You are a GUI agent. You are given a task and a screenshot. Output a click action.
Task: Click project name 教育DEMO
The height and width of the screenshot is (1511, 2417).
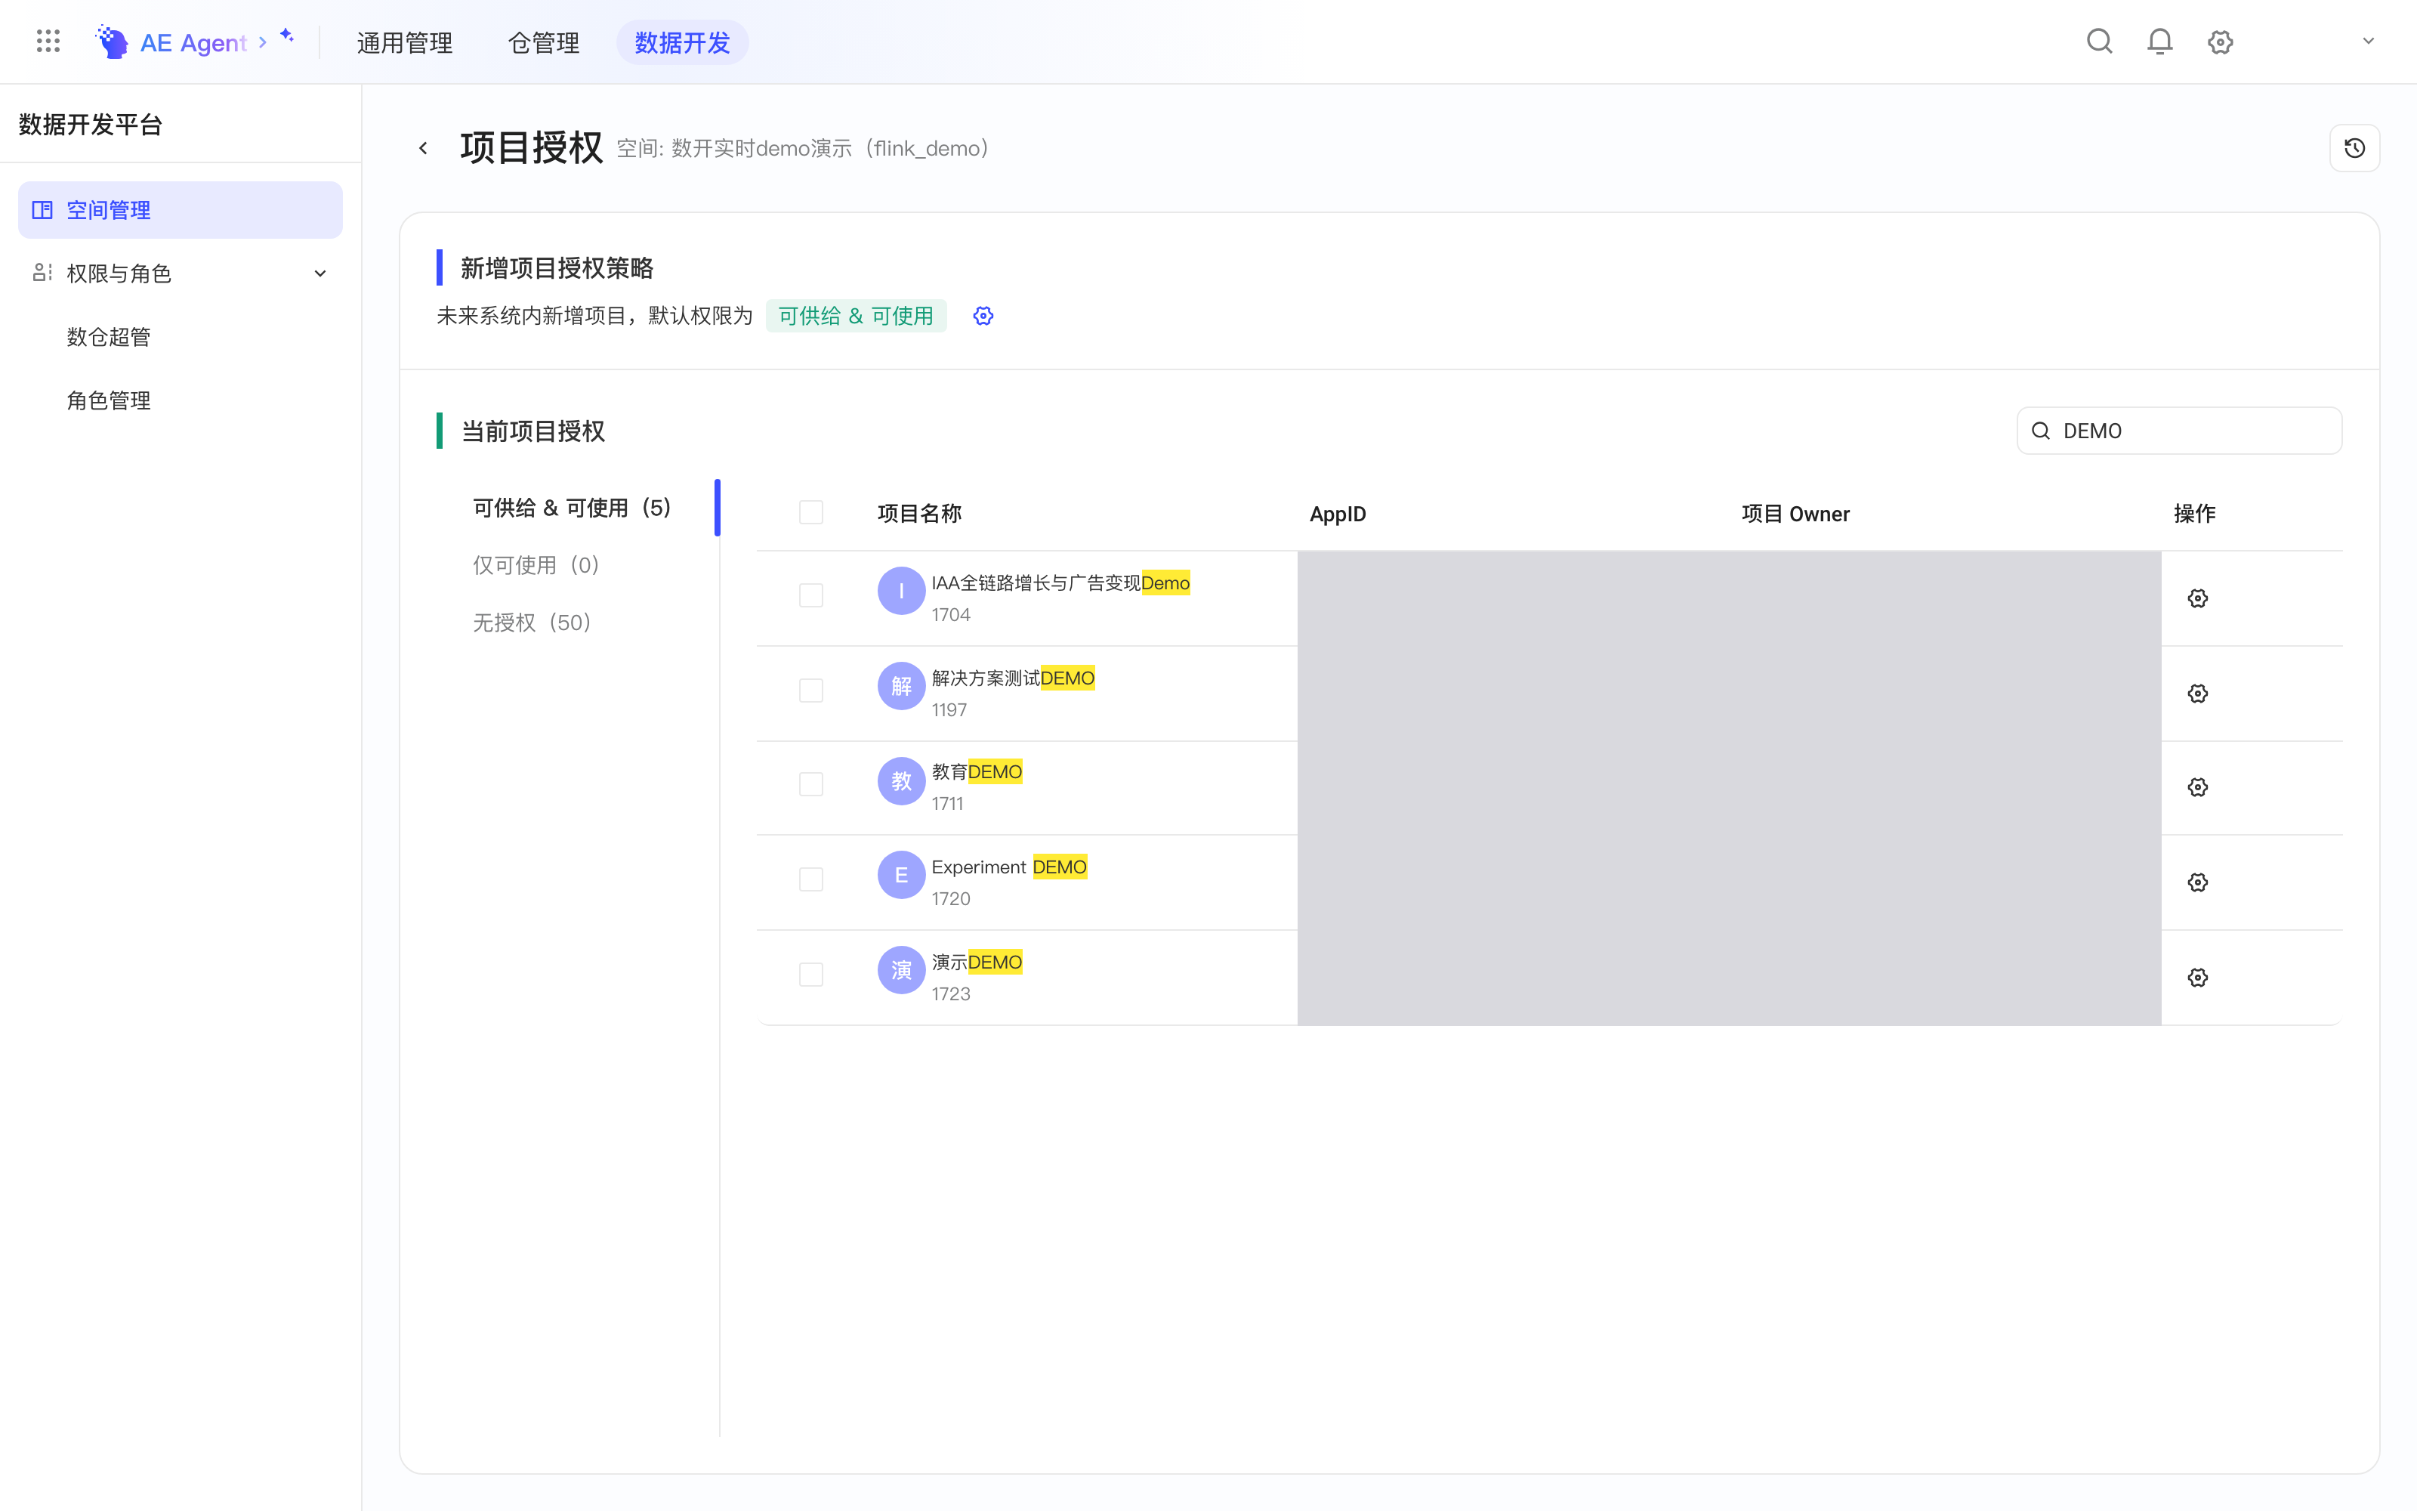pos(977,771)
